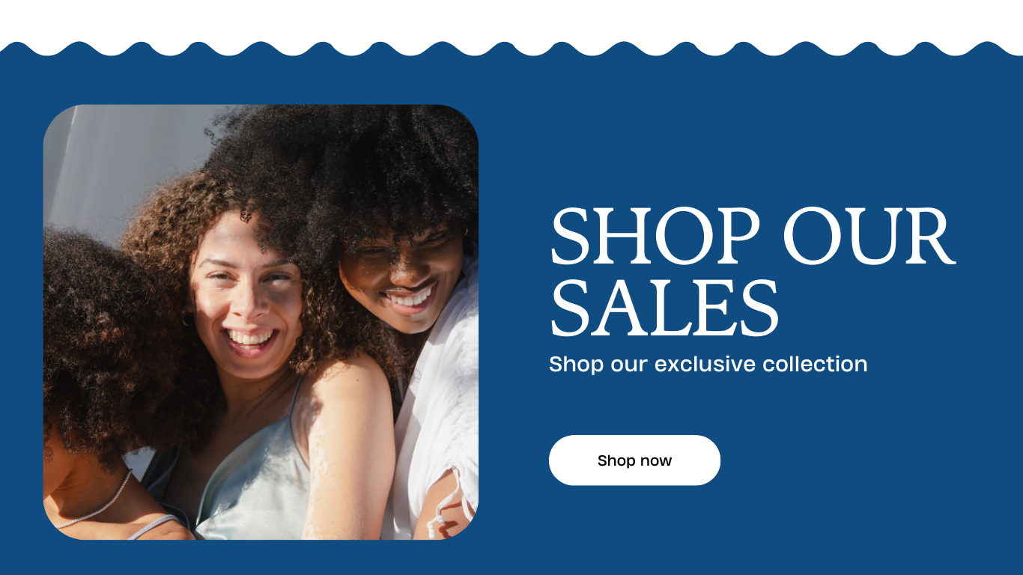The width and height of the screenshot is (1023, 575).
Task: Click the Shop now button
Action: click(634, 460)
